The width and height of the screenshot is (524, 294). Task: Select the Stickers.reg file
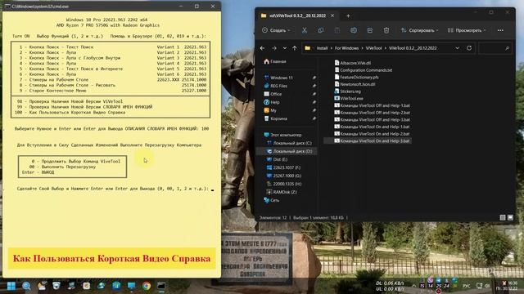pyautogui.click(x=347, y=91)
